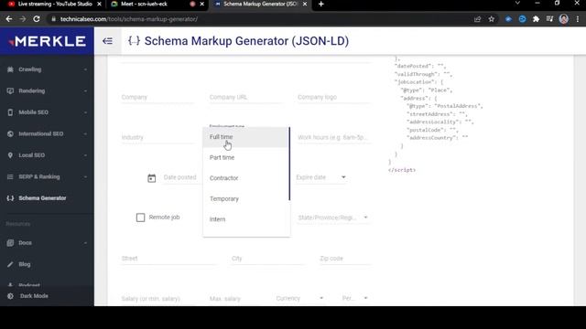This screenshot has height=329, width=586.
Task: Click the Local SEO pin icon
Action: [x=10, y=155]
